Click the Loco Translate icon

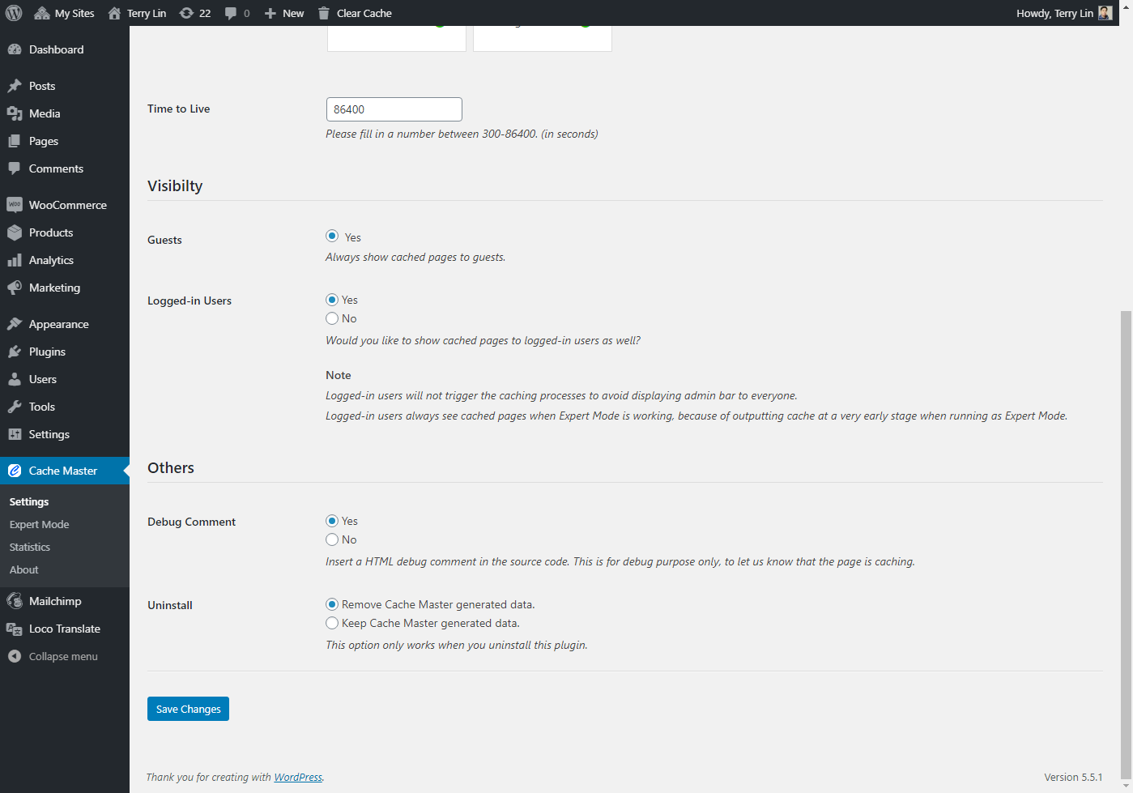15,629
